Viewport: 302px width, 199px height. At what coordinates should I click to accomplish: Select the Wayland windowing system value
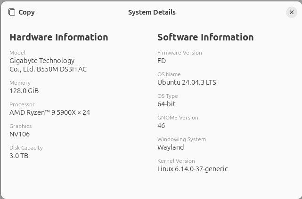171,147
